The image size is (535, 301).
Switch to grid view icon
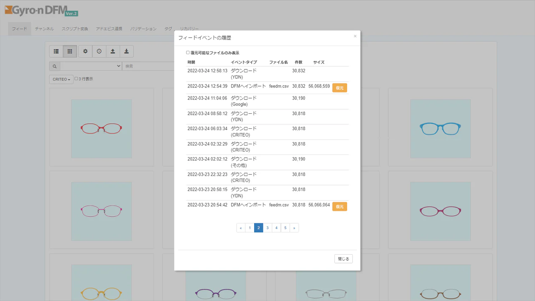(x=70, y=51)
